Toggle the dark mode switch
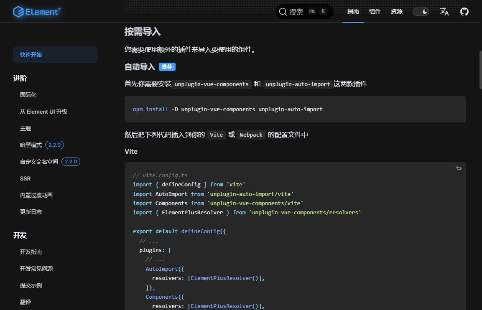Image resolution: width=482 pixels, height=310 pixels. click(x=421, y=12)
